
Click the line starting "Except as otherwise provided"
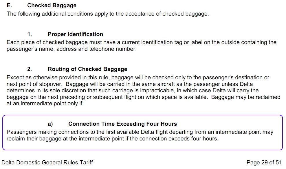pyautogui.click(x=138, y=78)
